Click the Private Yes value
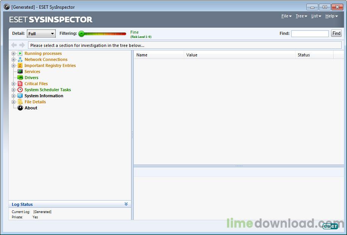Screen dimensions: 347x235 (35, 217)
